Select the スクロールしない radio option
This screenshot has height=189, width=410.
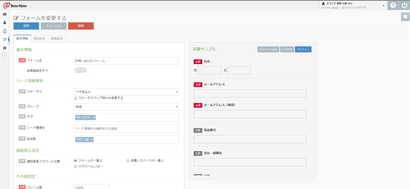[76, 166]
